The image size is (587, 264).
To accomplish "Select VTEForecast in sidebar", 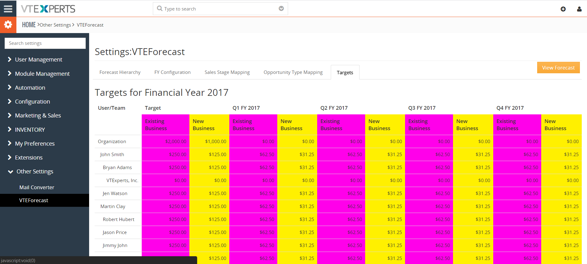I will pyautogui.click(x=45, y=200).
